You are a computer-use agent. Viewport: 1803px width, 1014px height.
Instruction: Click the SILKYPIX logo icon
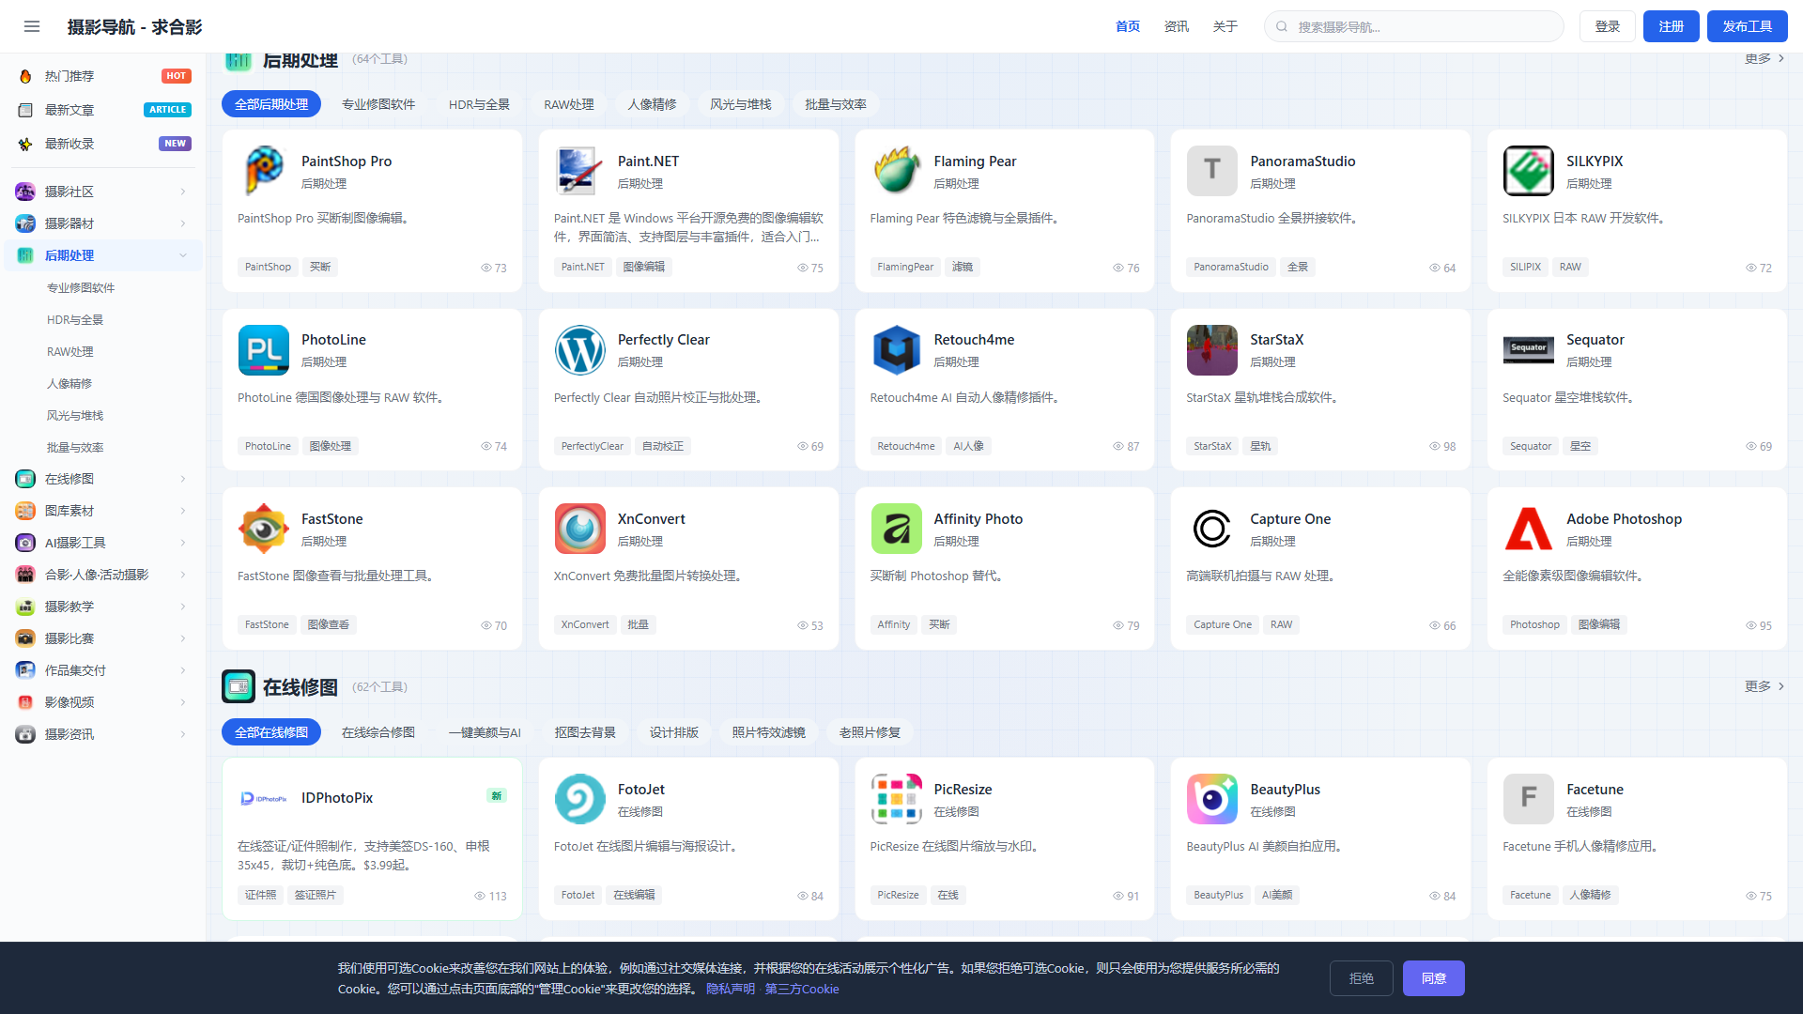(1528, 170)
